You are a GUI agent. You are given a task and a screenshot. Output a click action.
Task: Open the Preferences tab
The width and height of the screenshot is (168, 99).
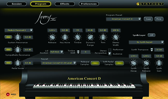pos(89,4)
